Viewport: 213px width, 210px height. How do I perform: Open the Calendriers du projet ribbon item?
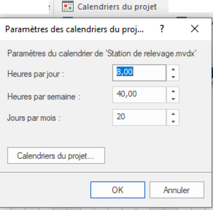[111, 7]
